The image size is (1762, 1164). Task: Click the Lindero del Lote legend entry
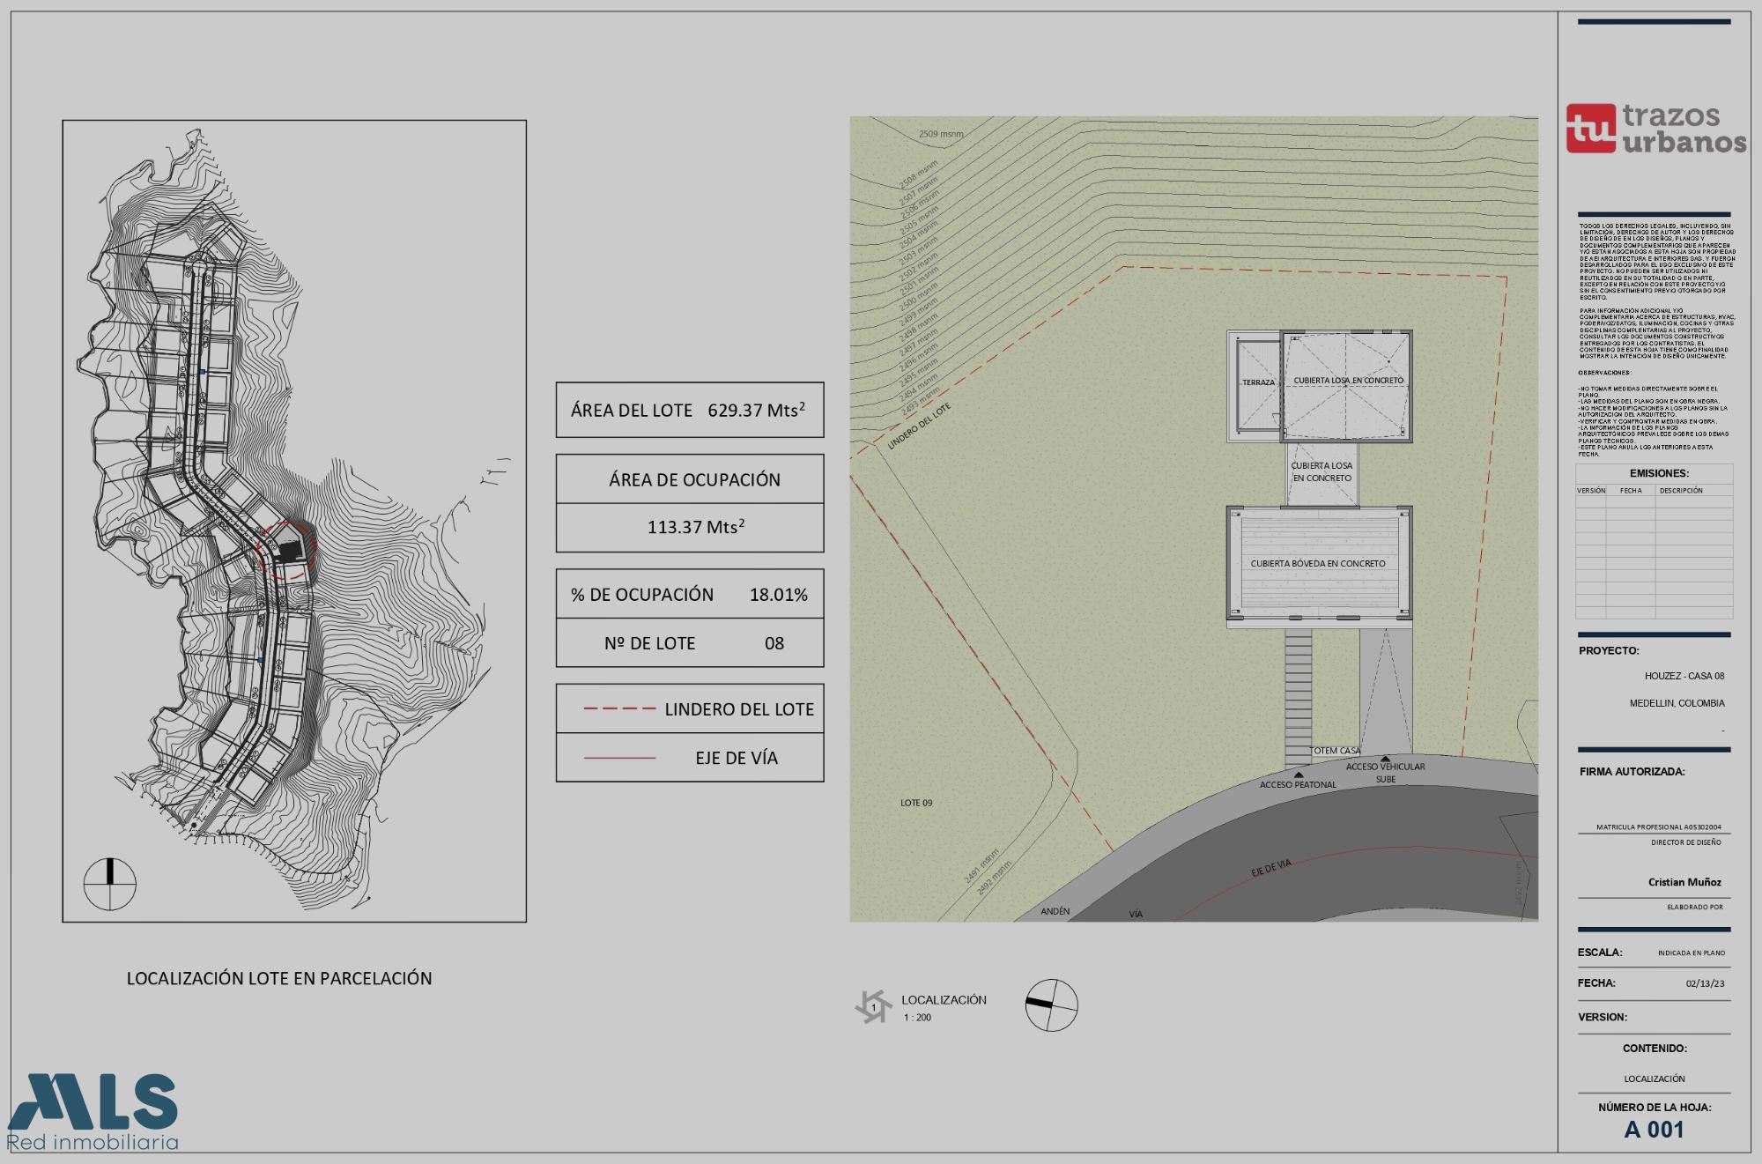coord(689,708)
